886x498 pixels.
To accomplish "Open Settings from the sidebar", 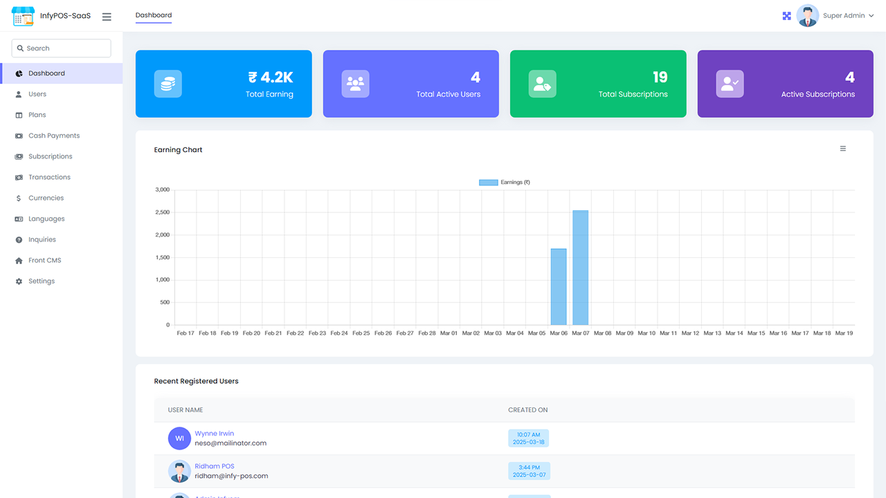I will pos(41,280).
